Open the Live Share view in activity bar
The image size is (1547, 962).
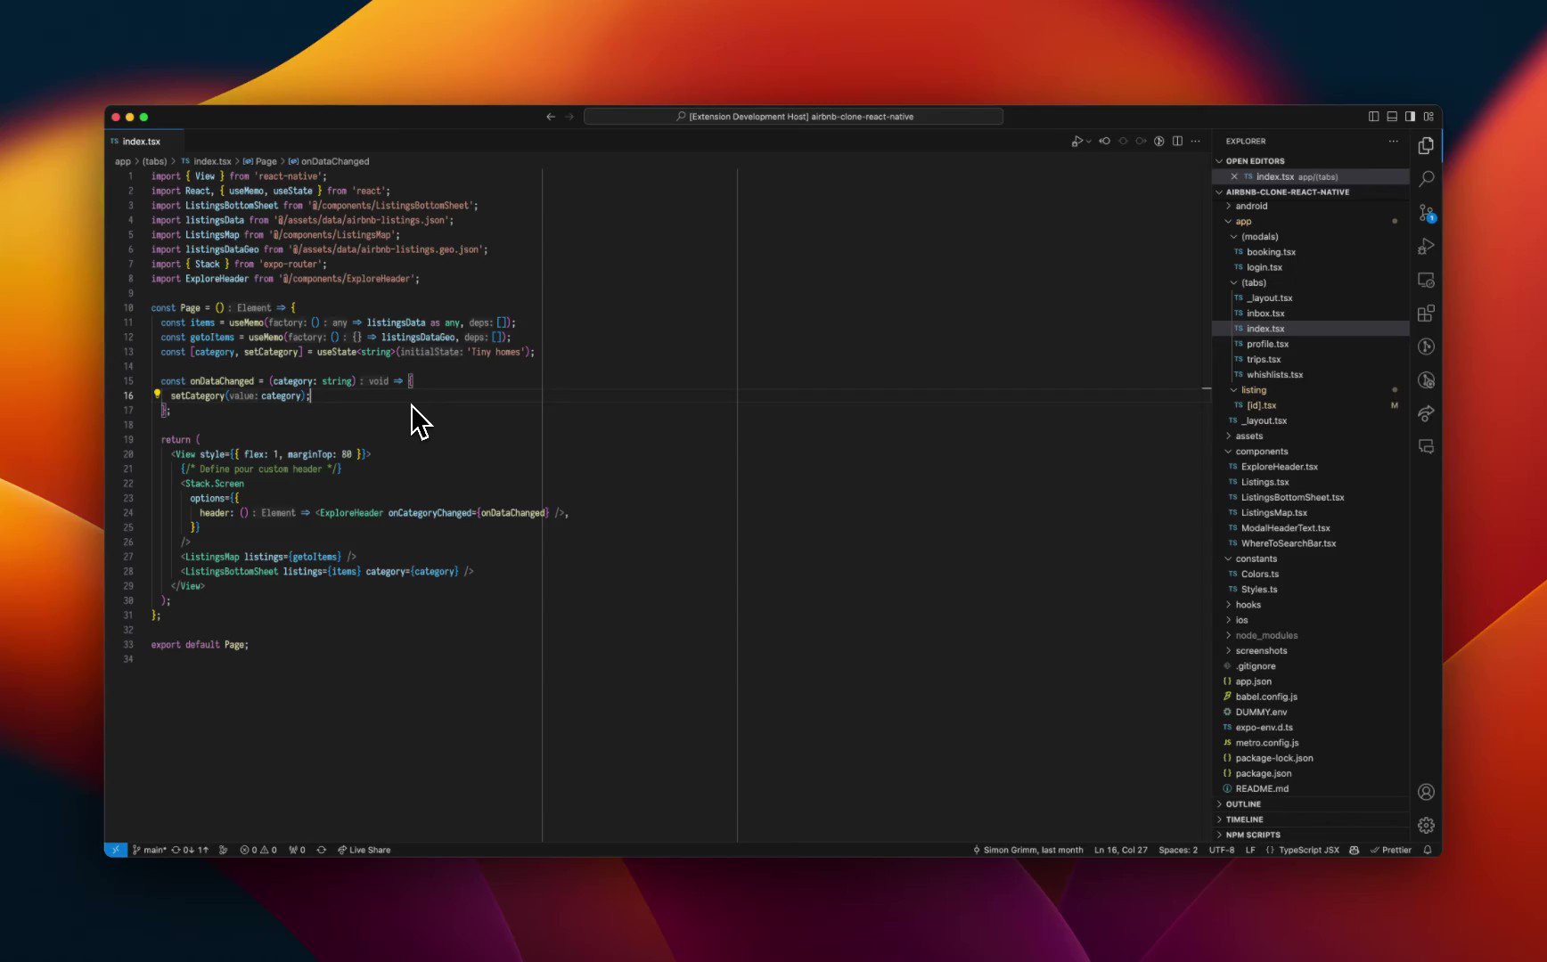[x=1426, y=413]
